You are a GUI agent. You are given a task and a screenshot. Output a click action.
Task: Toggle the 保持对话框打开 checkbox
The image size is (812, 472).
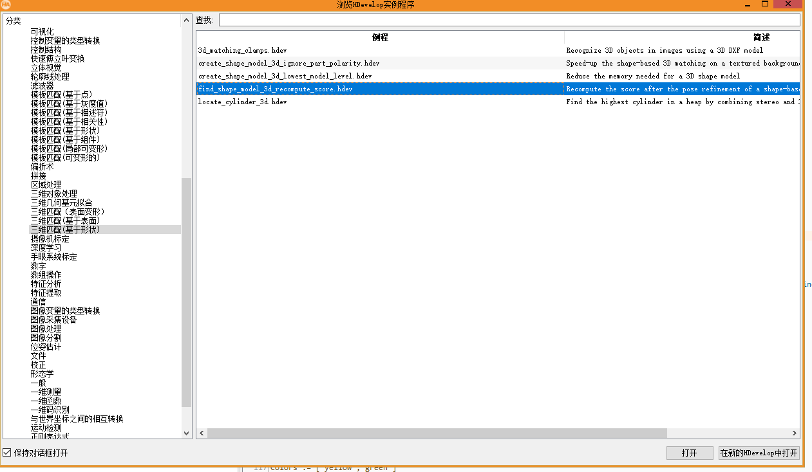[x=7, y=453]
